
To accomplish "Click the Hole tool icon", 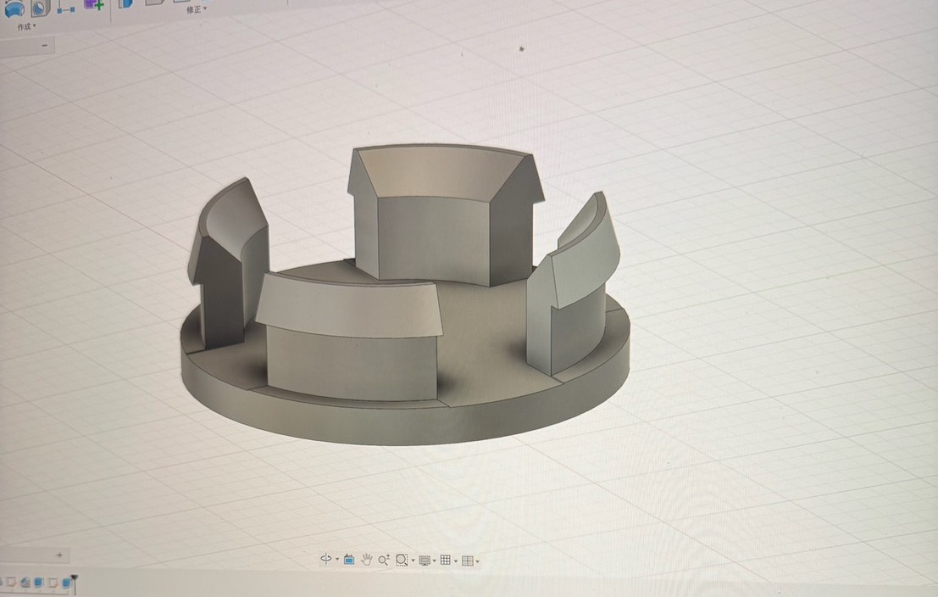I will (39, 8).
